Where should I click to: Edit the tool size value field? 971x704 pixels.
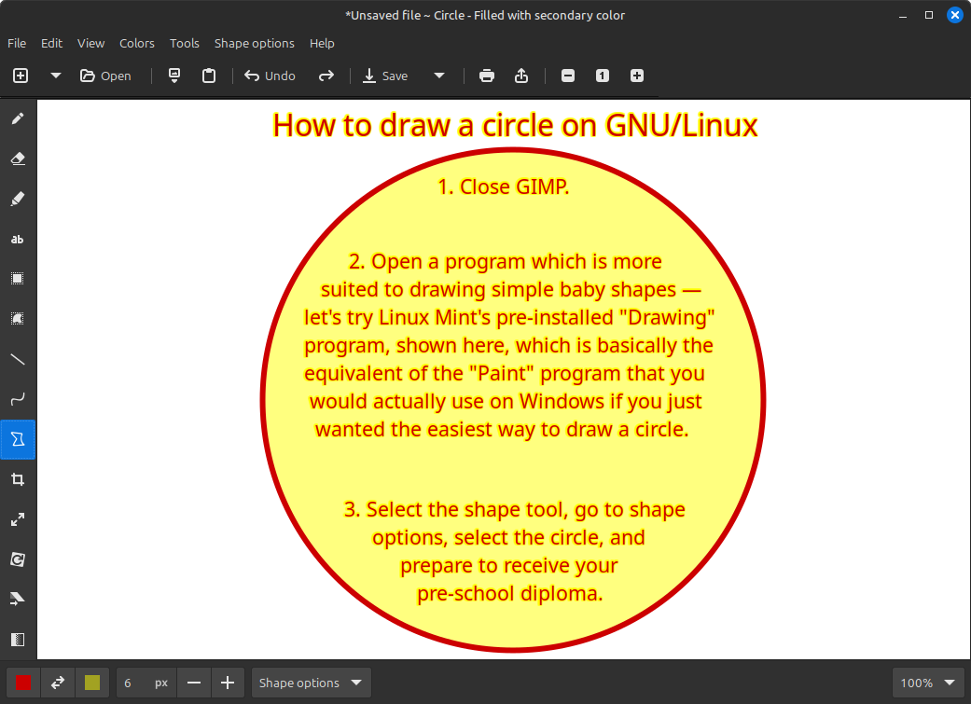146,683
